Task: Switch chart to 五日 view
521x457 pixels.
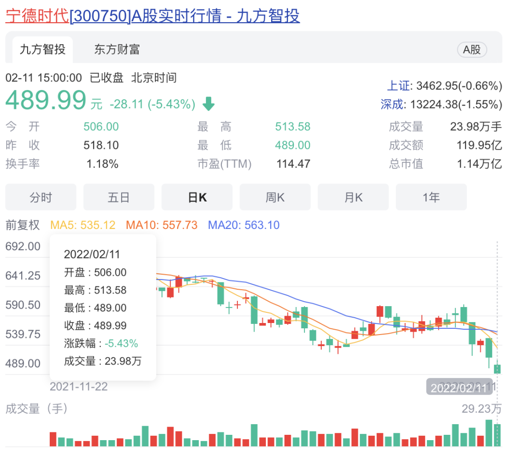Action: [119, 197]
